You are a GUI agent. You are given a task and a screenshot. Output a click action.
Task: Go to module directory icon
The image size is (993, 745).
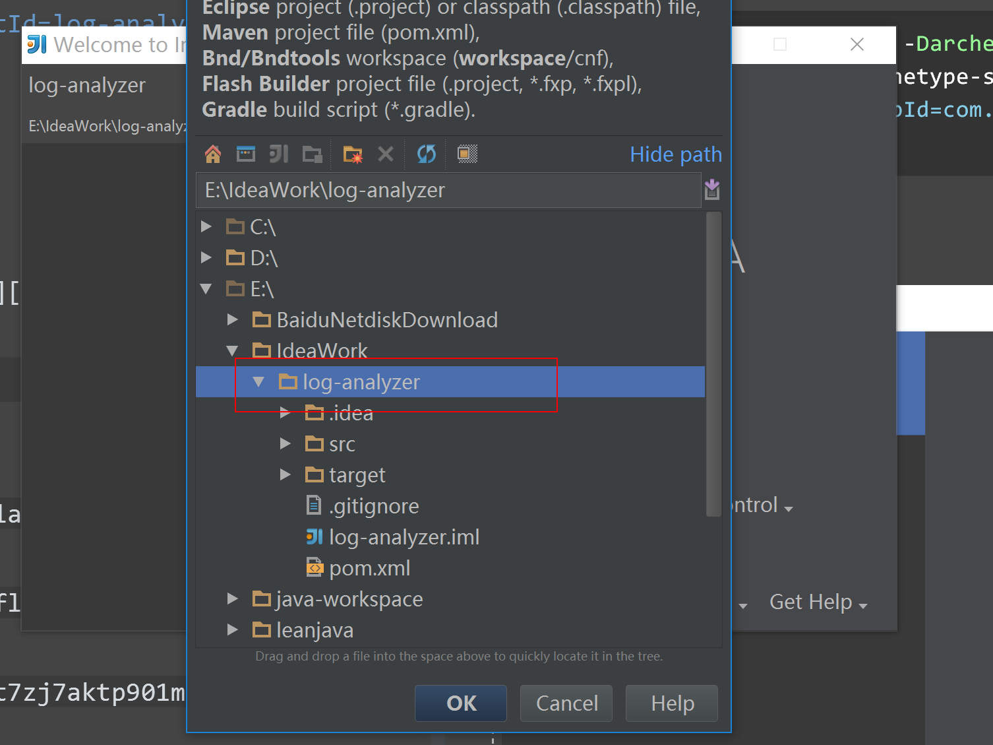pos(313,154)
